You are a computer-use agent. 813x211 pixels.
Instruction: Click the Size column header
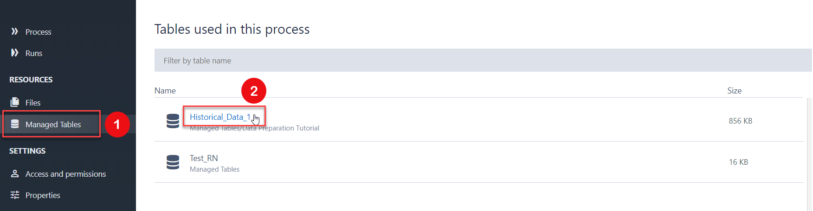(734, 91)
